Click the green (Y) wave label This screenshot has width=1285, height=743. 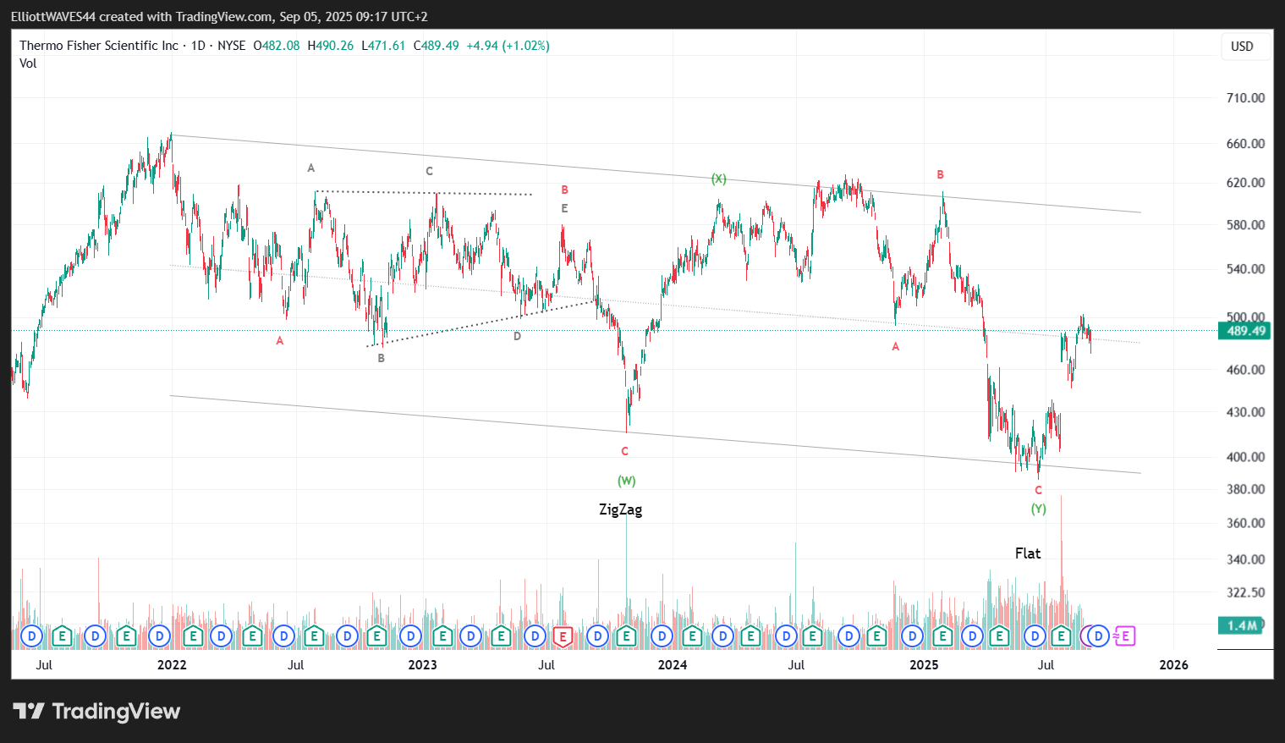1038,509
